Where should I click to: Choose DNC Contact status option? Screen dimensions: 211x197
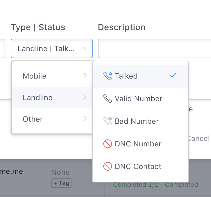pos(140,166)
